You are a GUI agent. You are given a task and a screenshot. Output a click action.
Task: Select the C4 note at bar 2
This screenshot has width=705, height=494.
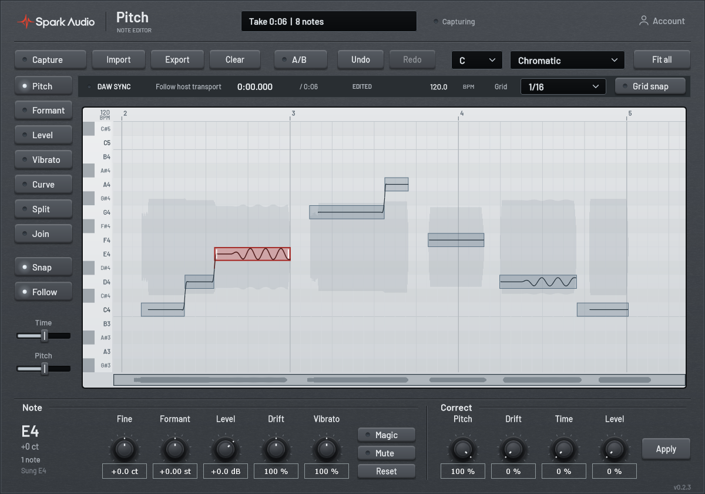coord(163,309)
